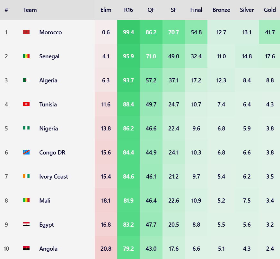Open the Egypt team link
This screenshot has width=280, height=259.
tap(47, 225)
